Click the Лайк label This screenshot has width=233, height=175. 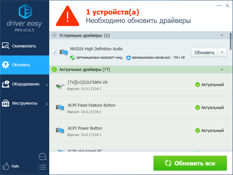pos(15,166)
